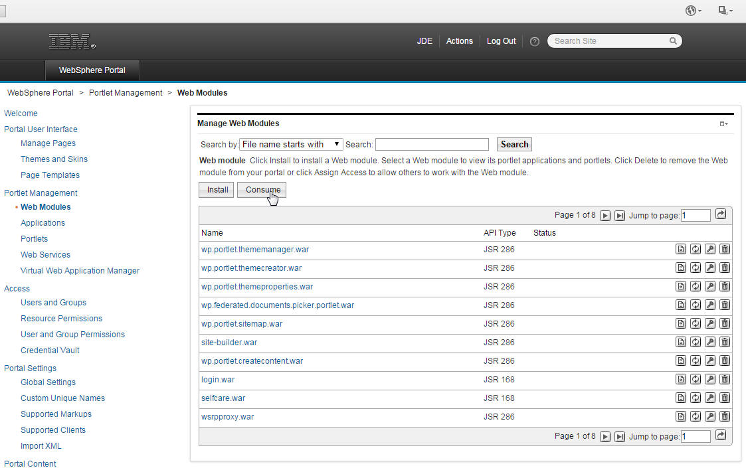746x470 pixels.
Task: Go to Themes and Skins
Action: click(x=54, y=159)
